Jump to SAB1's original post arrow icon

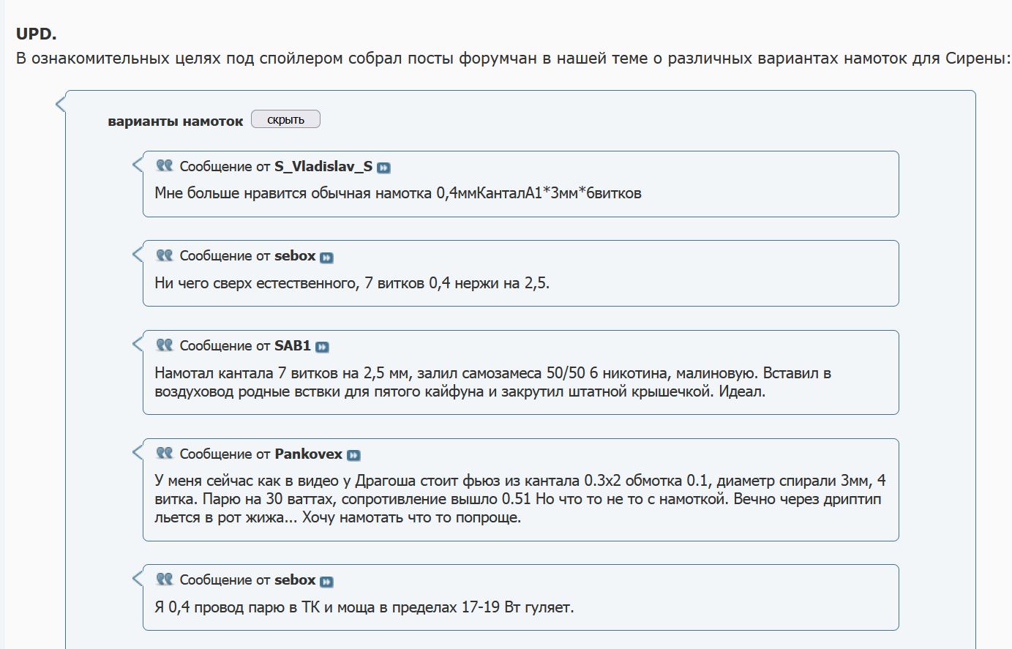322,347
